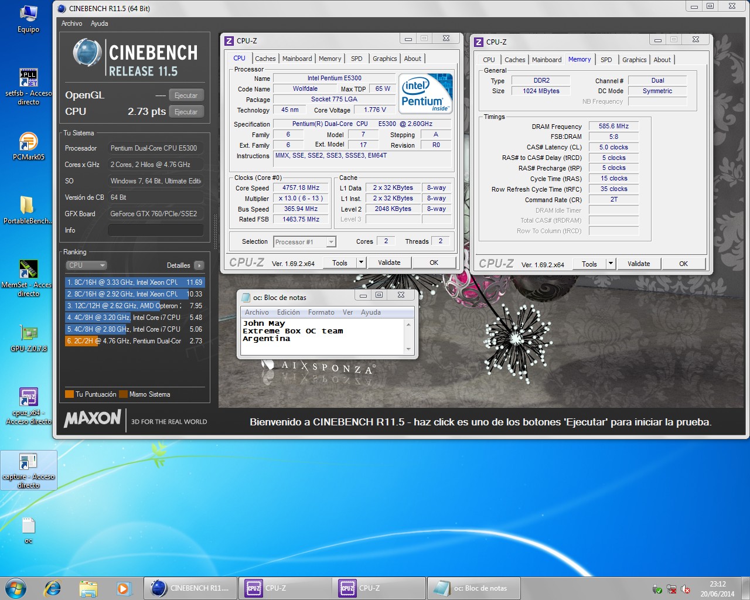
Task: Open the Ayuda menu in Cinebench
Action: [99, 23]
